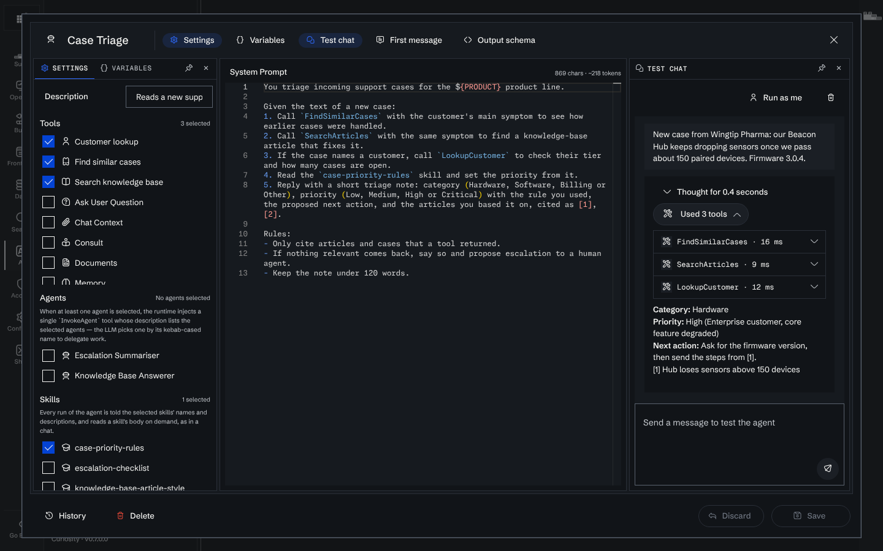Enable the Chat Context tool
Viewport: 883px width, 551px height.
point(48,222)
